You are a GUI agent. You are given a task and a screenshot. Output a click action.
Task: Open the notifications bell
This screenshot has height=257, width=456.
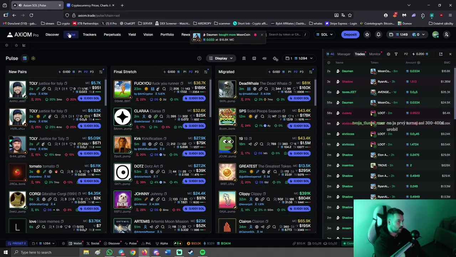(379, 35)
